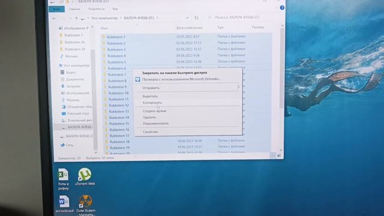Click the sidebar scrollbar down arrow

coord(95,152)
